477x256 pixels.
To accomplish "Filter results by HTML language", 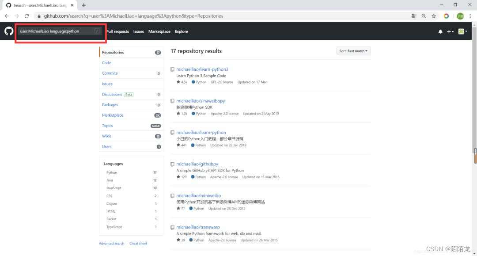I will coord(132,211).
